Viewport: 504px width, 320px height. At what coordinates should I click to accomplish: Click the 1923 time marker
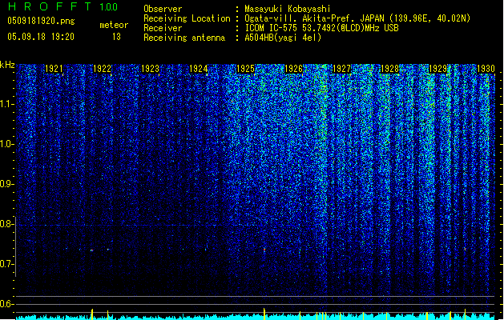pyautogui.click(x=150, y=69)
